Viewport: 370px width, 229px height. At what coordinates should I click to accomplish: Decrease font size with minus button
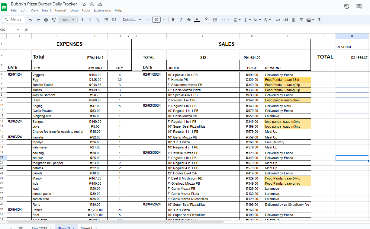(x=148, y=20)
